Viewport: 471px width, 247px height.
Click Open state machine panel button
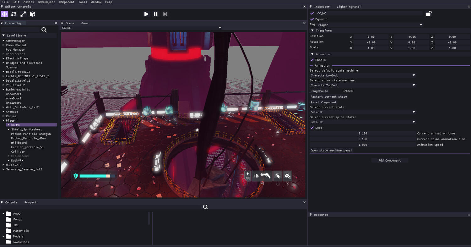click(x=331, y=151)
